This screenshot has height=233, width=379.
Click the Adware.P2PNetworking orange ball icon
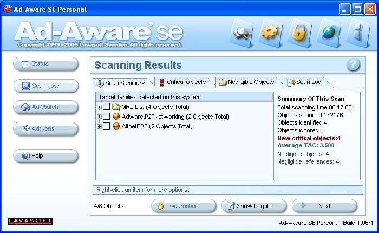116,116
